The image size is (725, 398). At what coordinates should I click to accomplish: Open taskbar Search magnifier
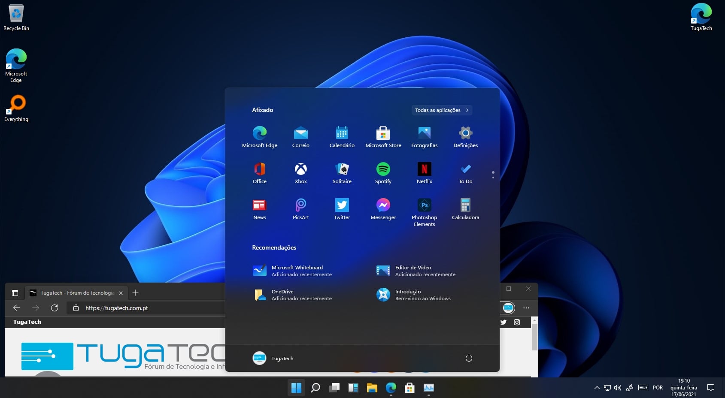click(x=315, y=388)
